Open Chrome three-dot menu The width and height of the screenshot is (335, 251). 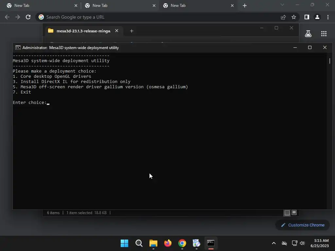[x=328, y=17]
